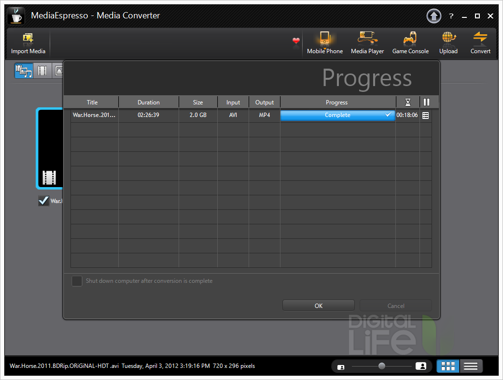Click OK in the Progress dialog

pyautogui.click(x=318, y=306)
